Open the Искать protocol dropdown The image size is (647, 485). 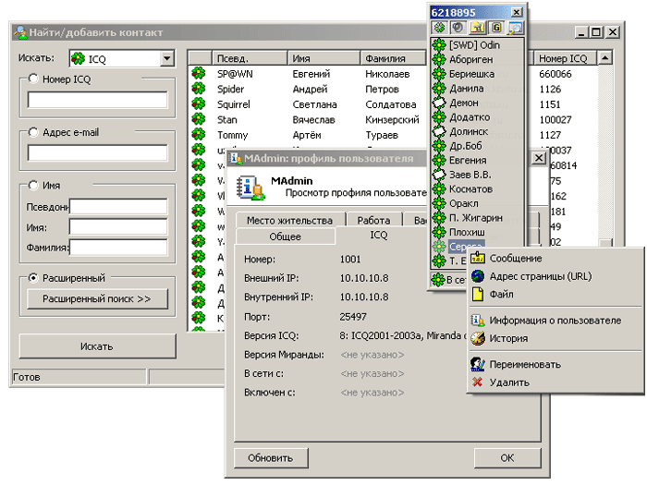click(166, 59)
